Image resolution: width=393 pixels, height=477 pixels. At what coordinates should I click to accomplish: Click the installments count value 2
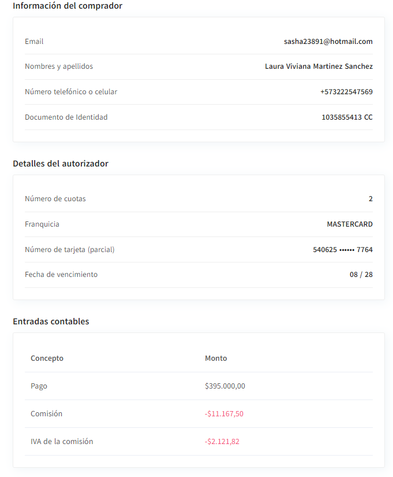[370, 199]
